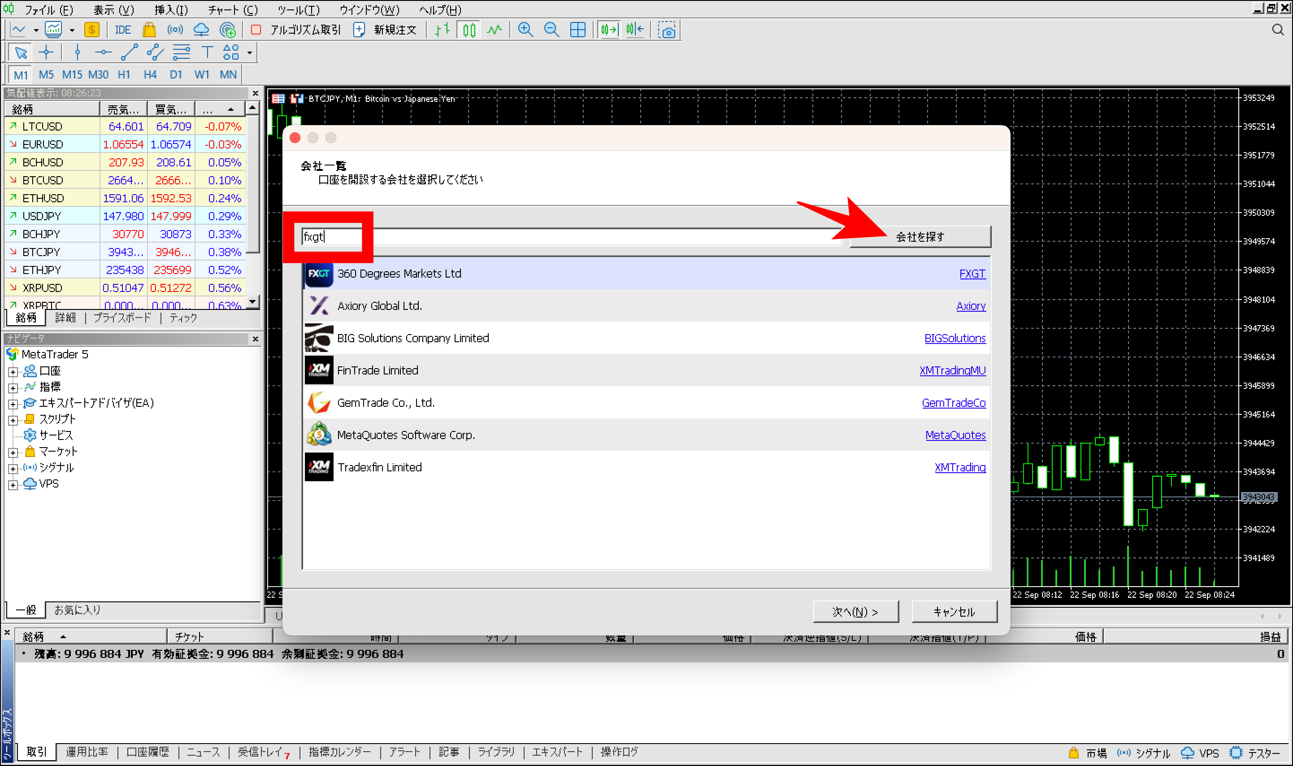
Task: Zoom out on the chart
Action: pyautogui.click(x=551, y=30)
